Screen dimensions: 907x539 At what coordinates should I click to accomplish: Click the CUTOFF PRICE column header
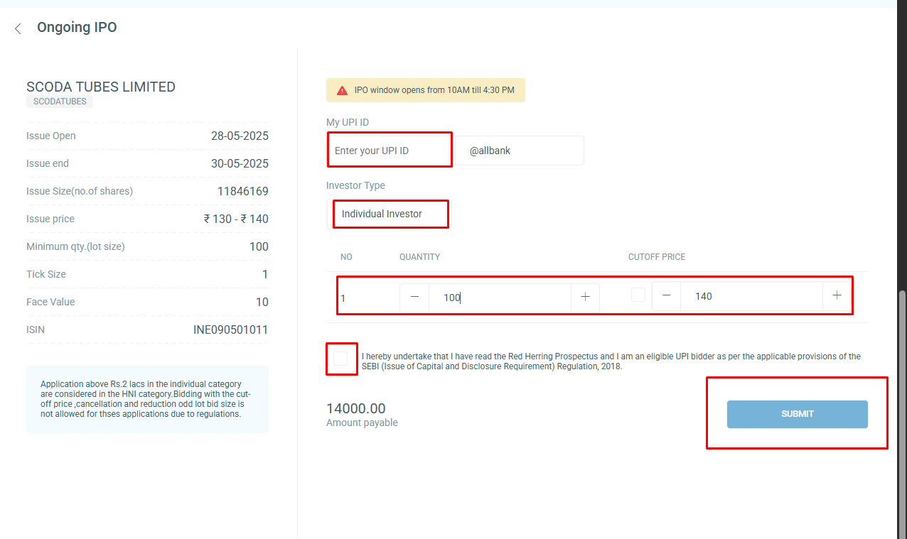point(657,257)
